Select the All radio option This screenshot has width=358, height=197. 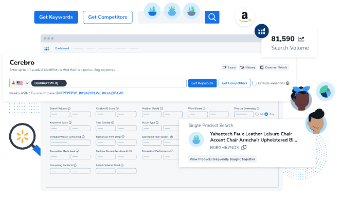pyautogui.click(x=257, y=114)
